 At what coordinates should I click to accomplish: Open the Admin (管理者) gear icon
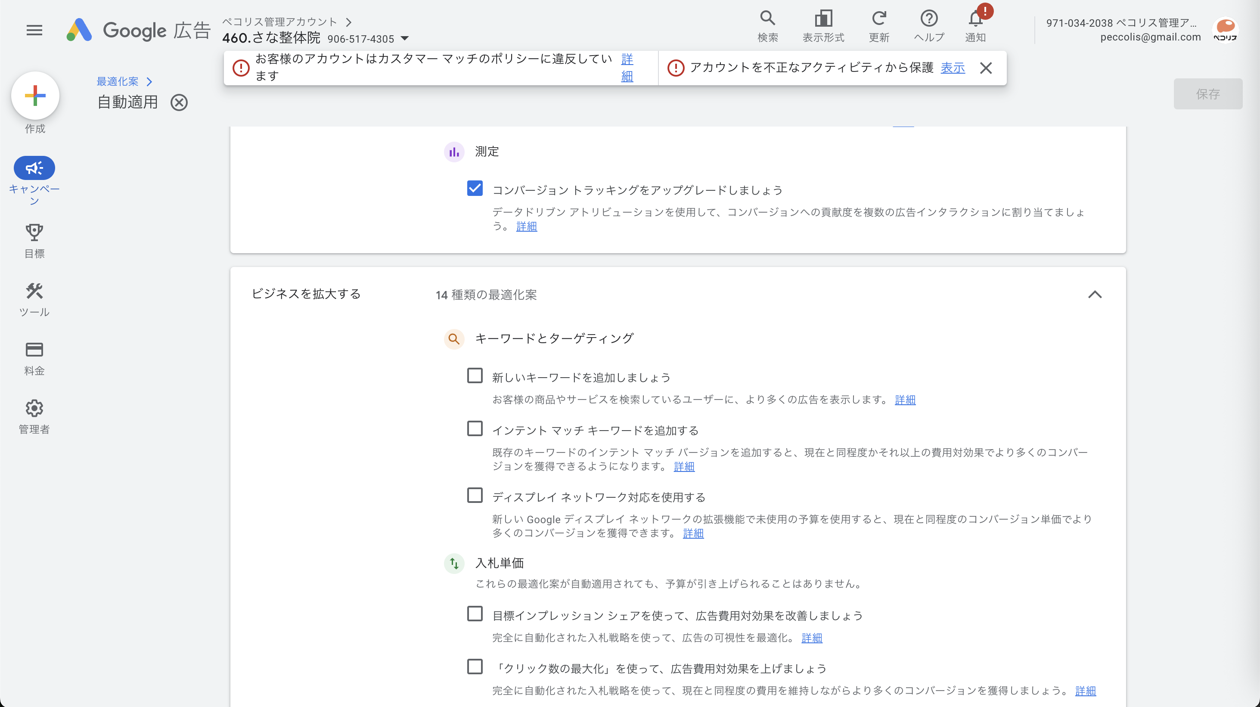[34, 408]
